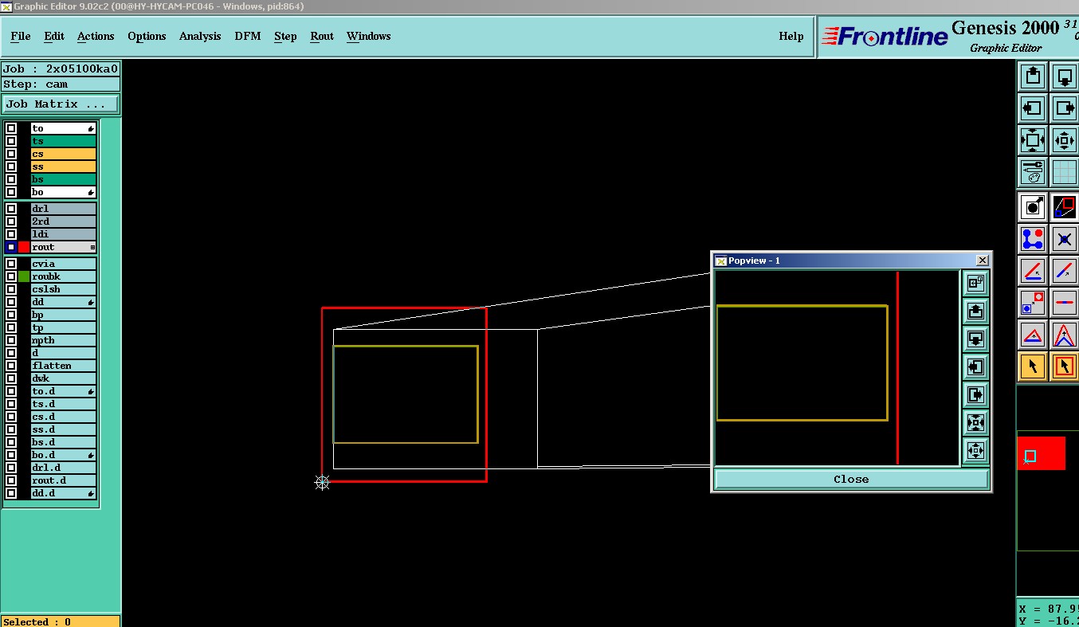
Task: Select the arrow in red rectangle tool
Action: [x=1065, y=366]
